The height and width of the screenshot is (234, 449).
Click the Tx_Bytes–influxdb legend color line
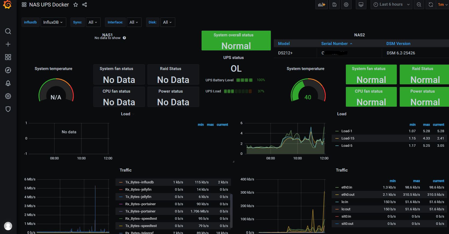click(x=121, y=182)
